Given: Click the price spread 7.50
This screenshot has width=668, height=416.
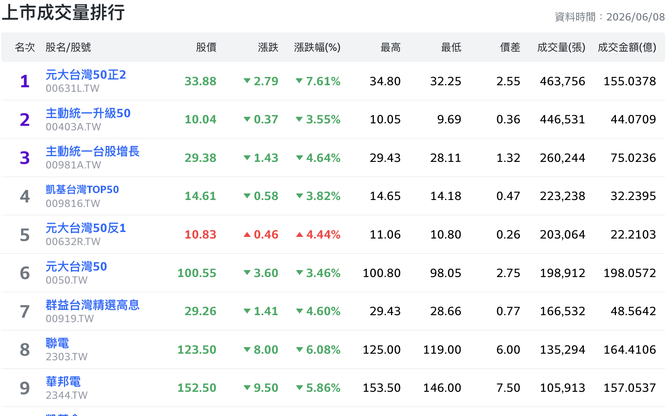Looking at the screenshot, I should 508,388.
